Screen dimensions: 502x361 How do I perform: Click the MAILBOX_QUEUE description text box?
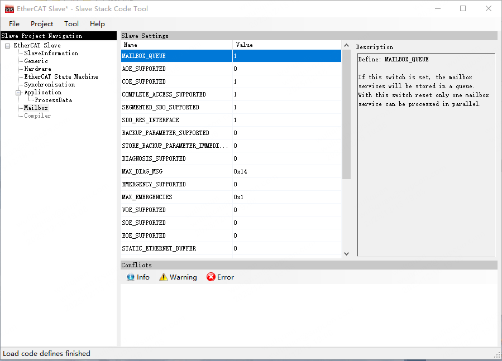coord(426,155)
